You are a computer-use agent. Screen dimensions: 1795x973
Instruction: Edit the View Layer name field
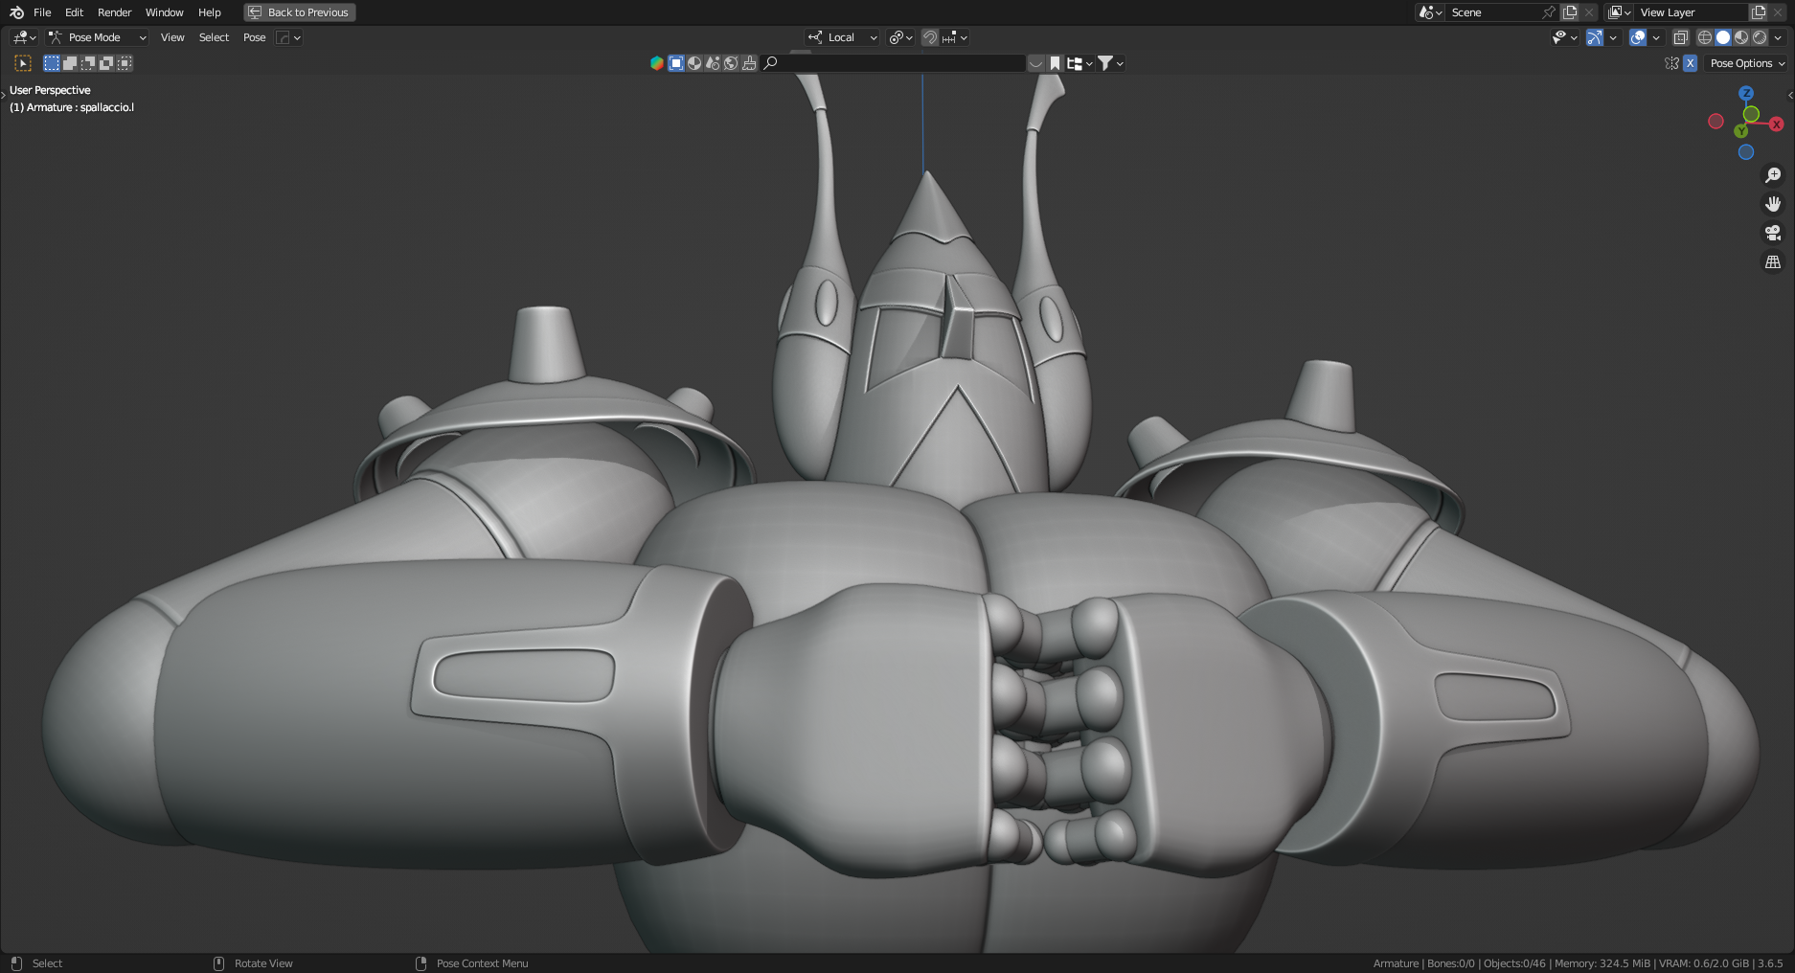coord(1692,12)
